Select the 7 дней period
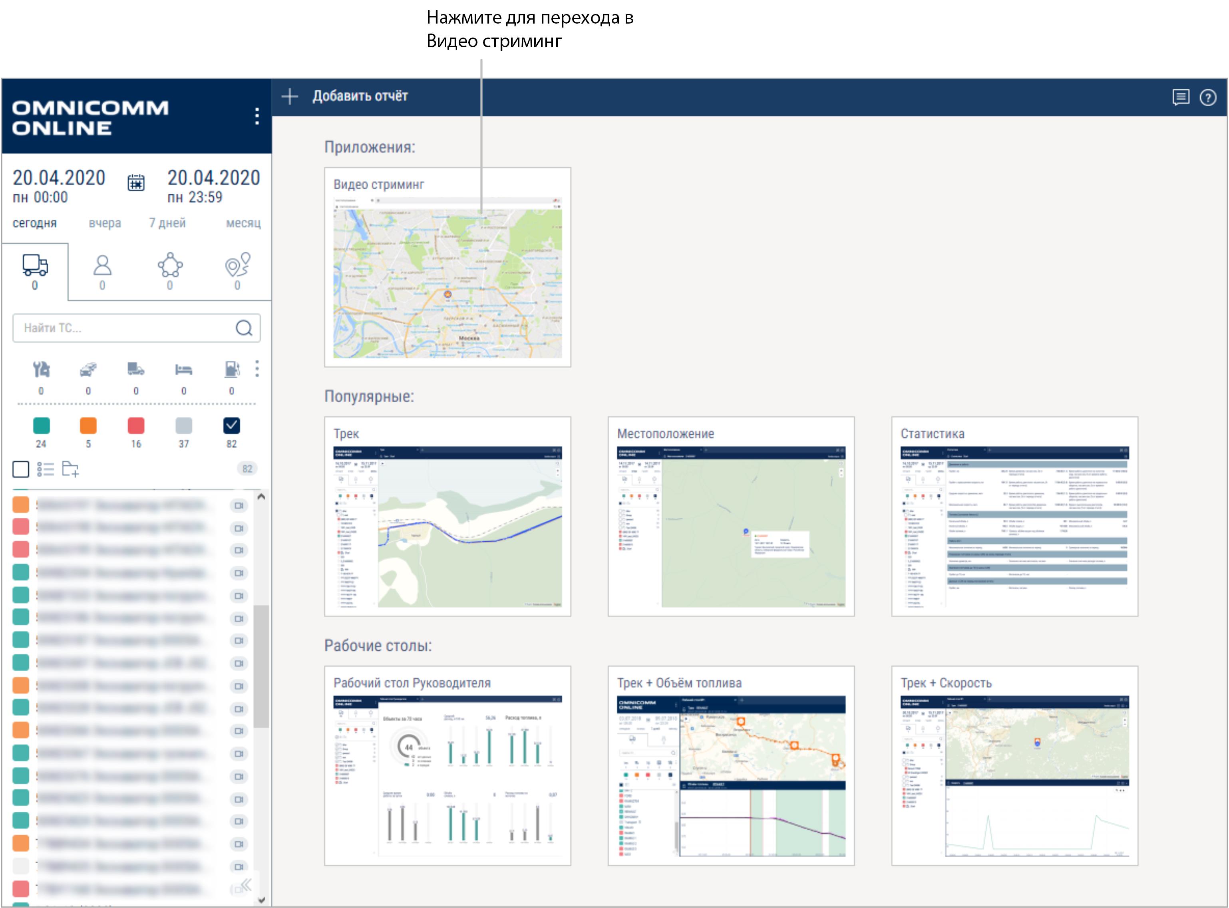1229x908 pixels. pos(167,223)
